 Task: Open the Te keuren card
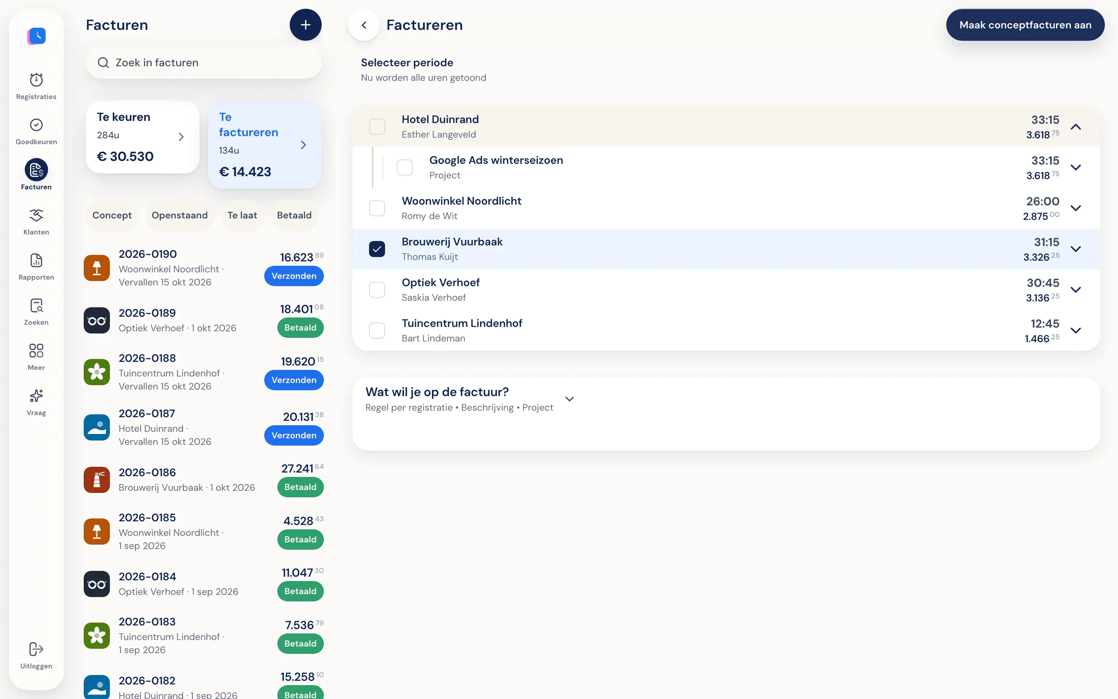coord(143,137)
